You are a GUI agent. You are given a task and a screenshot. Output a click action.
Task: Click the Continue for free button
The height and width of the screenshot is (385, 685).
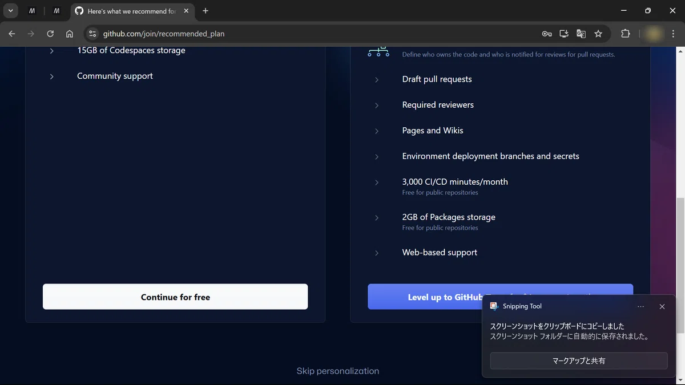coord(175,297)
